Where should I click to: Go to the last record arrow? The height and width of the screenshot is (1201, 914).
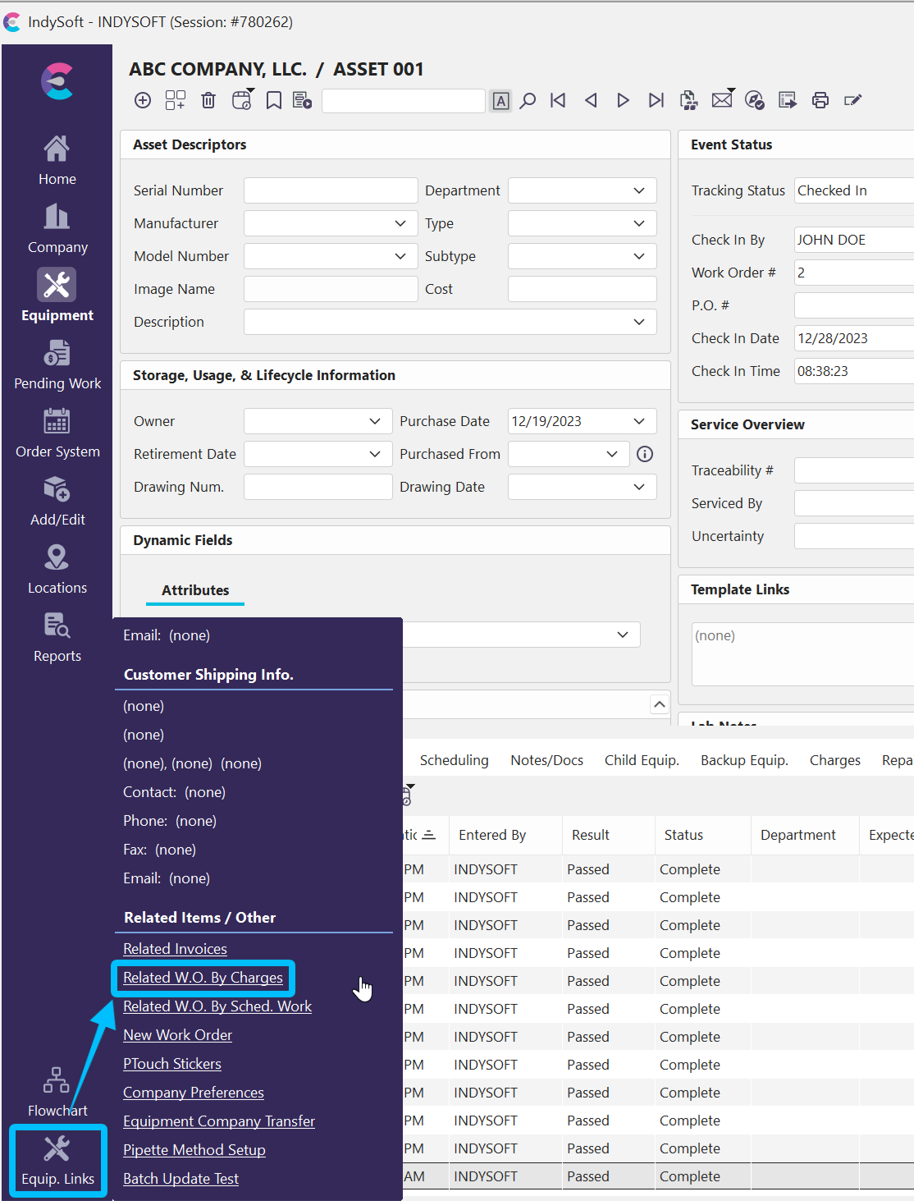(656, 100)
